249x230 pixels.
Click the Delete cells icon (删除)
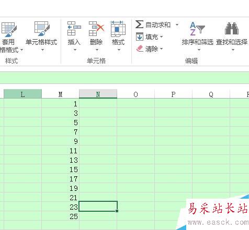pyautogui.click(x=96, y=29)
